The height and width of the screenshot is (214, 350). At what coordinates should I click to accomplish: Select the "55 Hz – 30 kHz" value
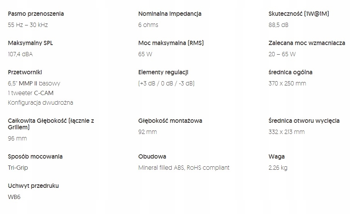click(28, 25)
